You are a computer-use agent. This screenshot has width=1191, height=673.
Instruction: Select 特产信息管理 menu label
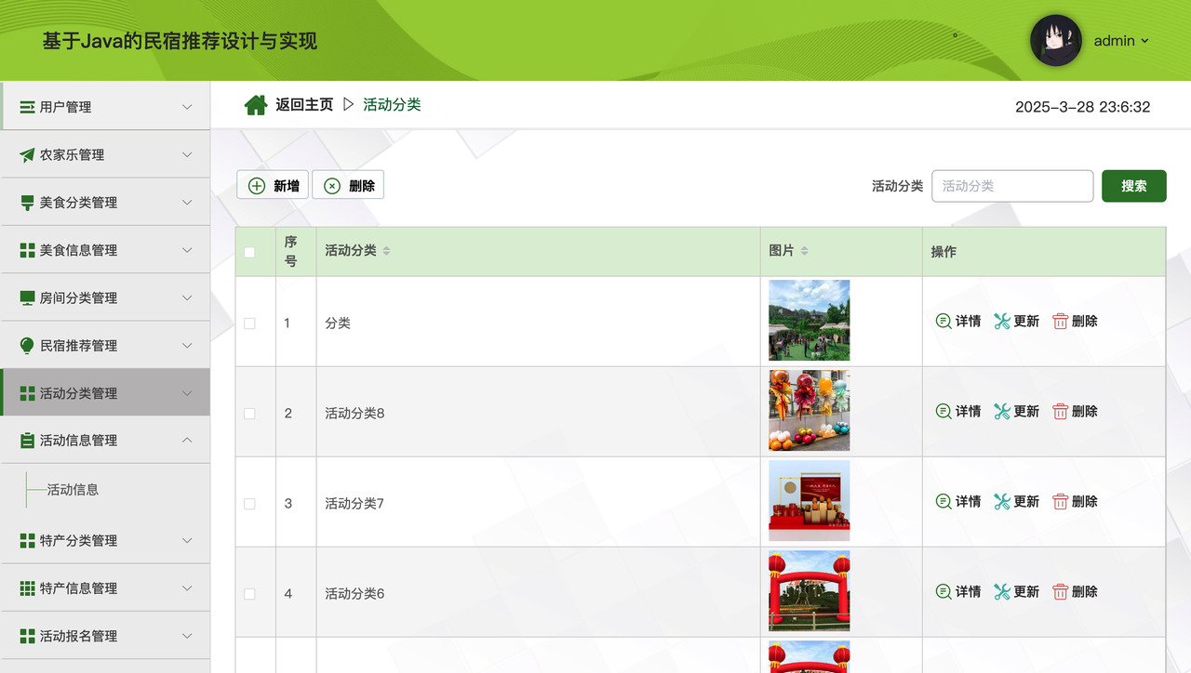tap(78, 588)
